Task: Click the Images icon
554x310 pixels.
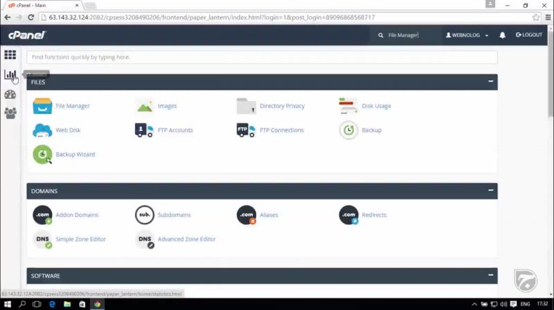Action: 145,106
